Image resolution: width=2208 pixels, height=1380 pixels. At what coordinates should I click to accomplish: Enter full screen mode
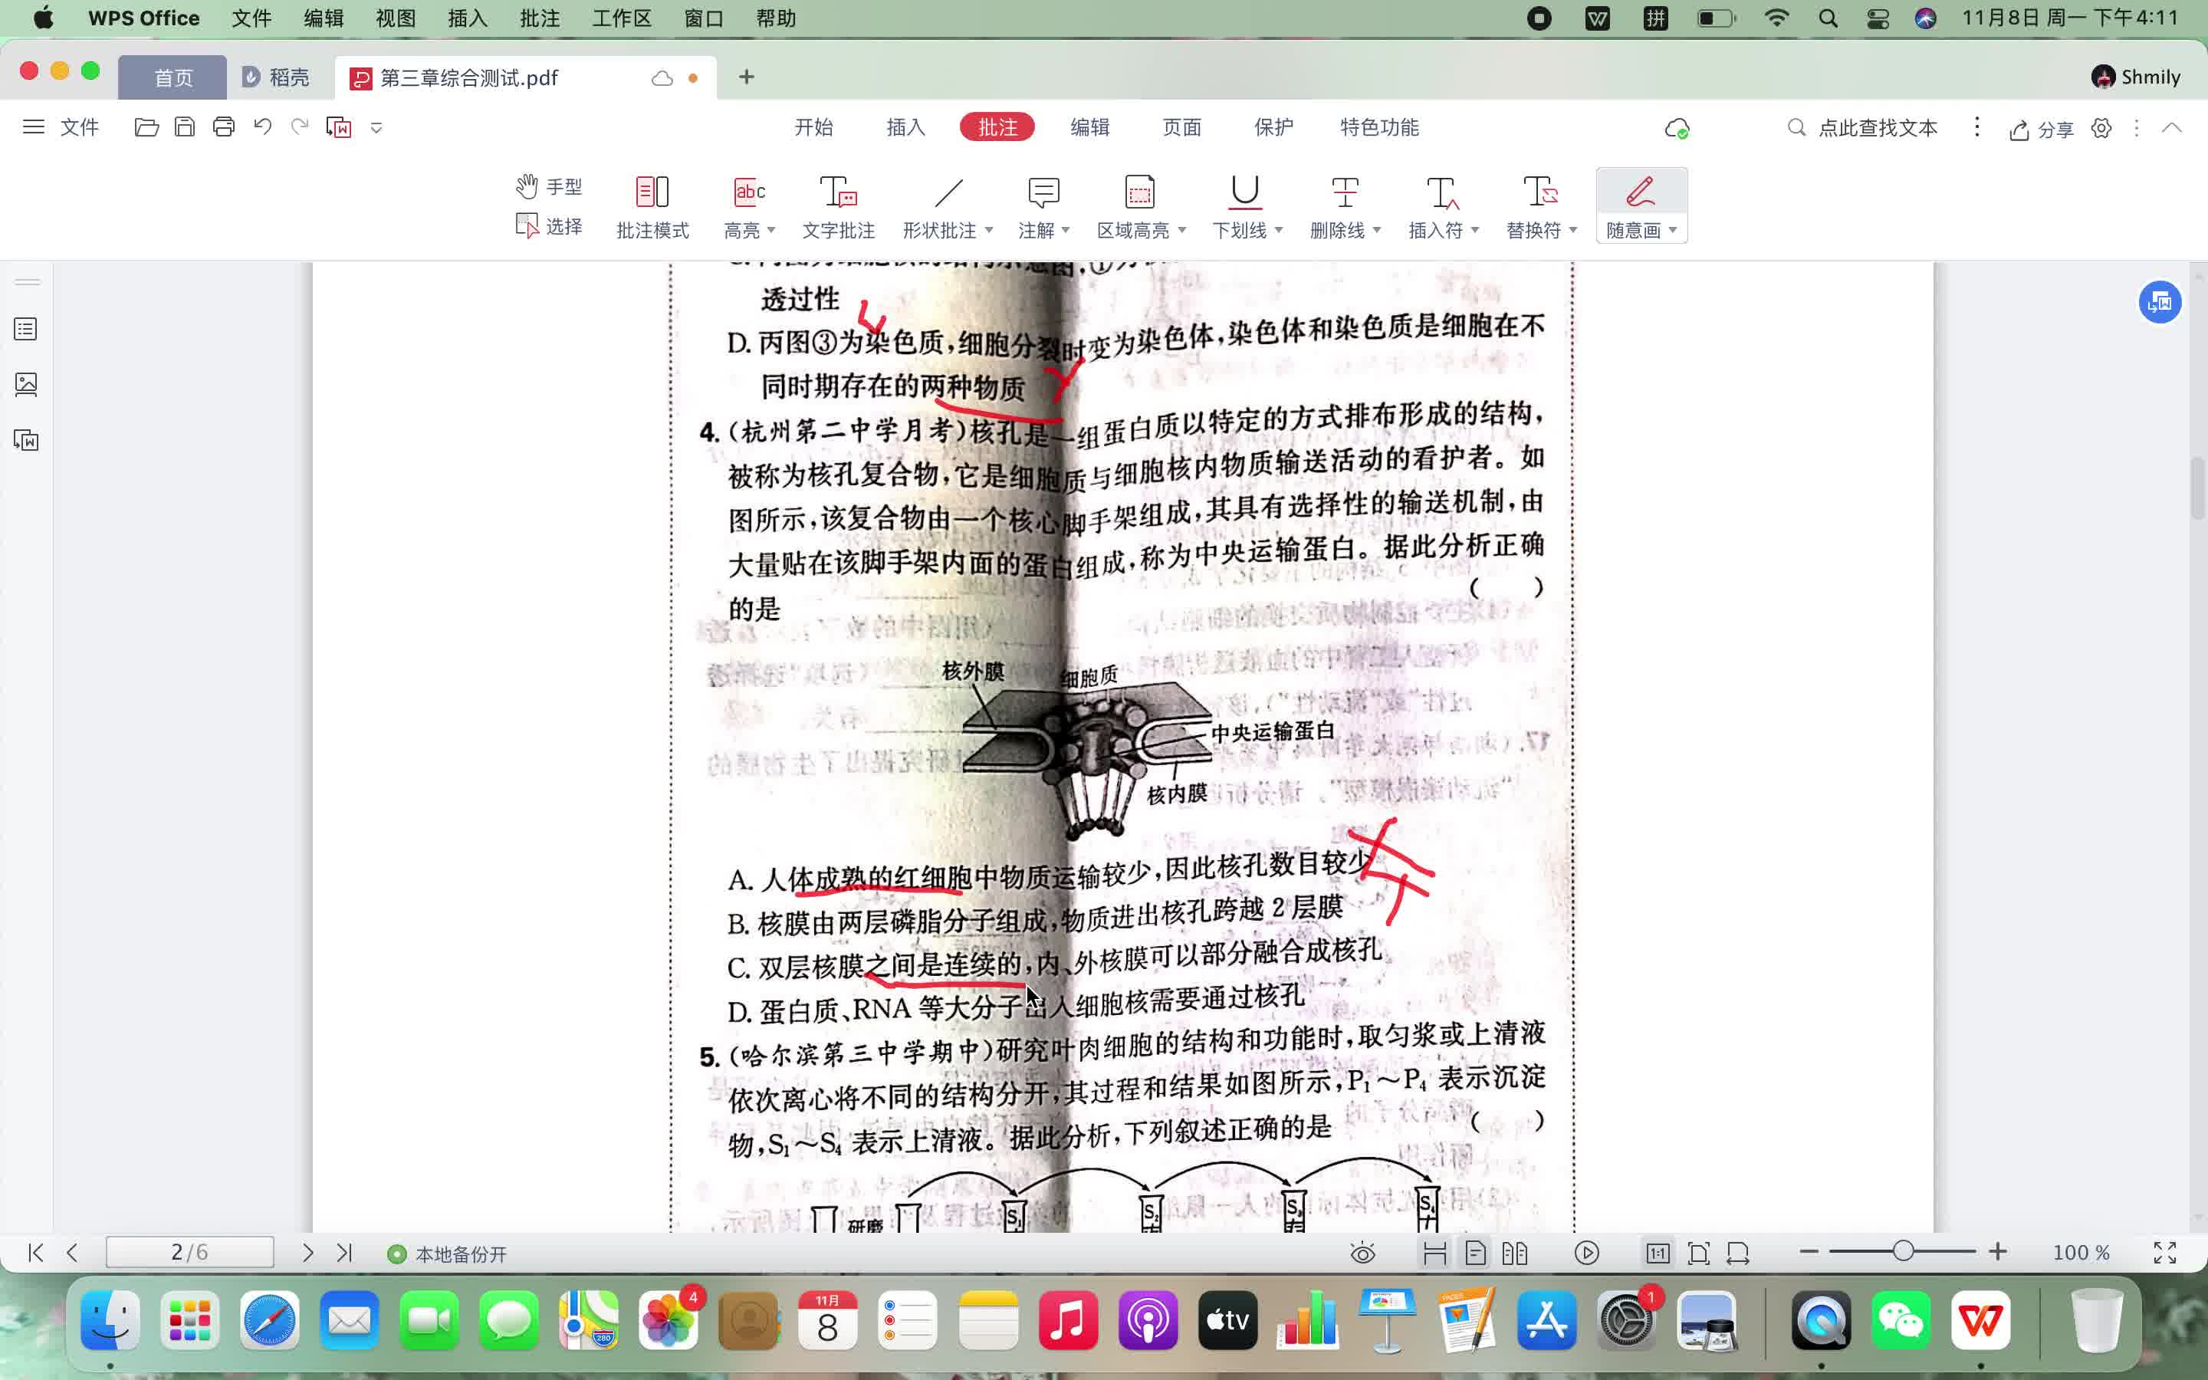point(2165,1252)
